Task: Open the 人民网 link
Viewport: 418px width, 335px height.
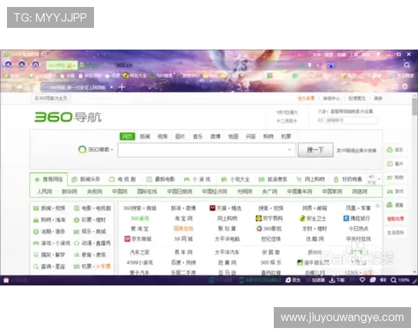Action: pyautogui.click(x=45, y=191)
